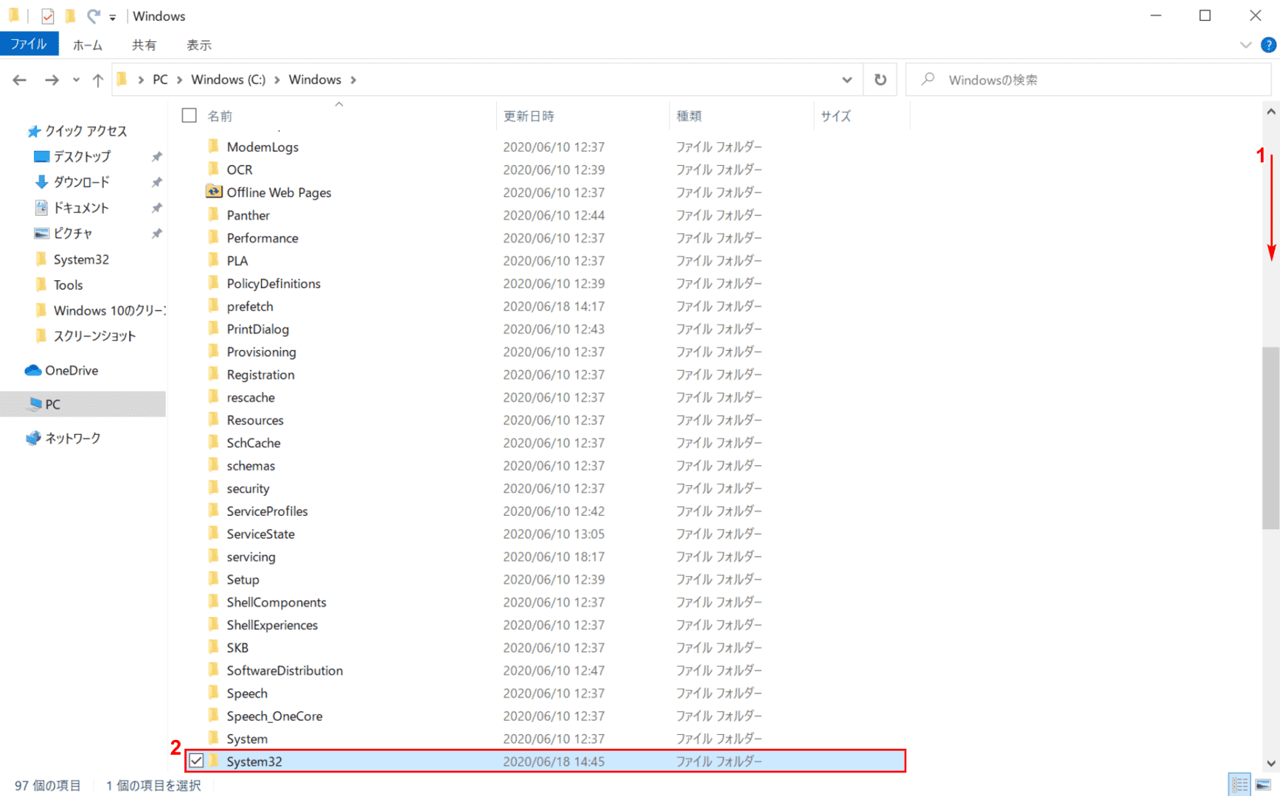1280x796 pixels.
Task: Select the Performance folder name
Action: (x=262, y=238)
